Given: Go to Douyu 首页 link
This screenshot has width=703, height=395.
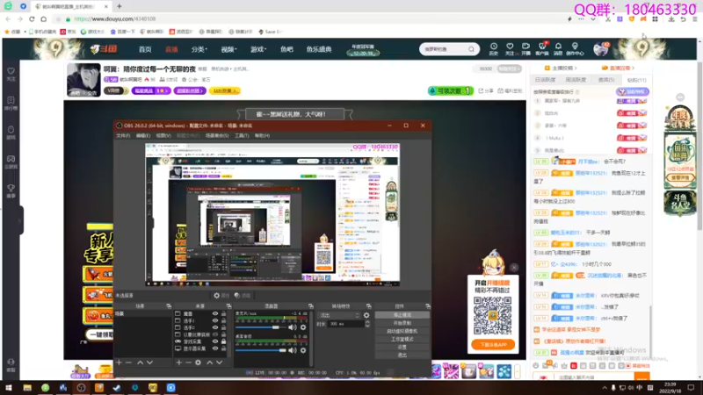Looking at the screenshot, I should coord(145,49).
